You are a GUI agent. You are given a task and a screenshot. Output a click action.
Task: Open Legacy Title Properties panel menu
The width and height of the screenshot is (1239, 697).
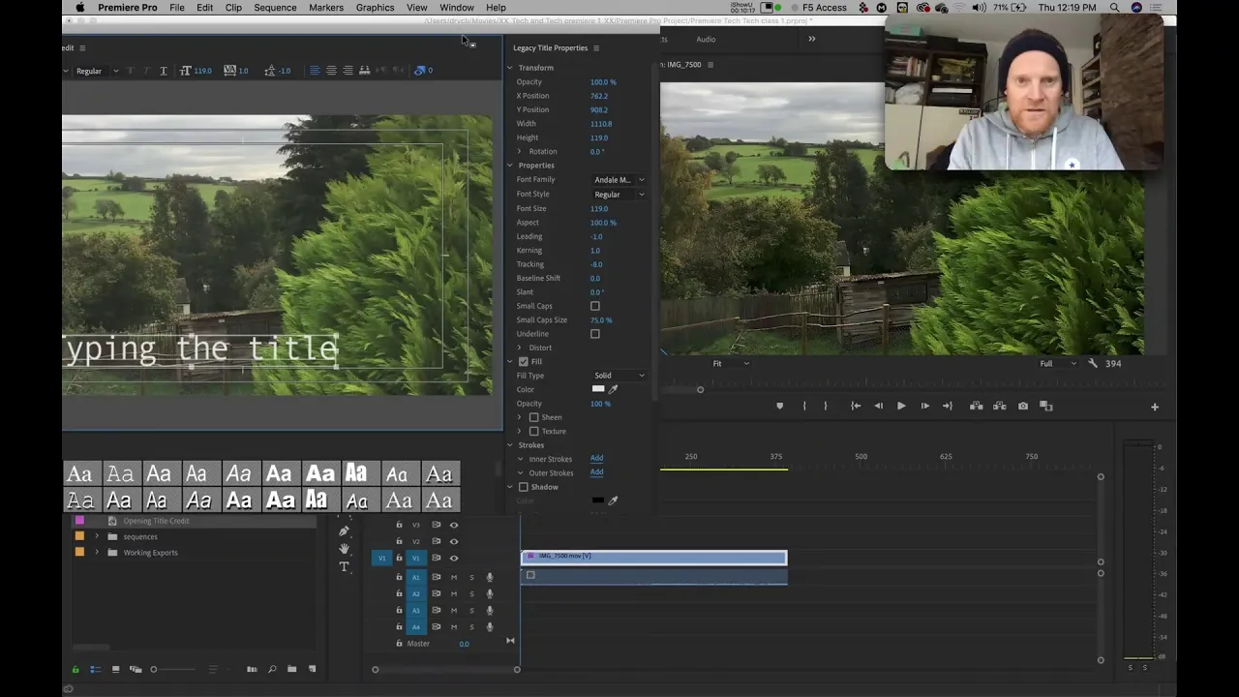[x=596, y=47]
